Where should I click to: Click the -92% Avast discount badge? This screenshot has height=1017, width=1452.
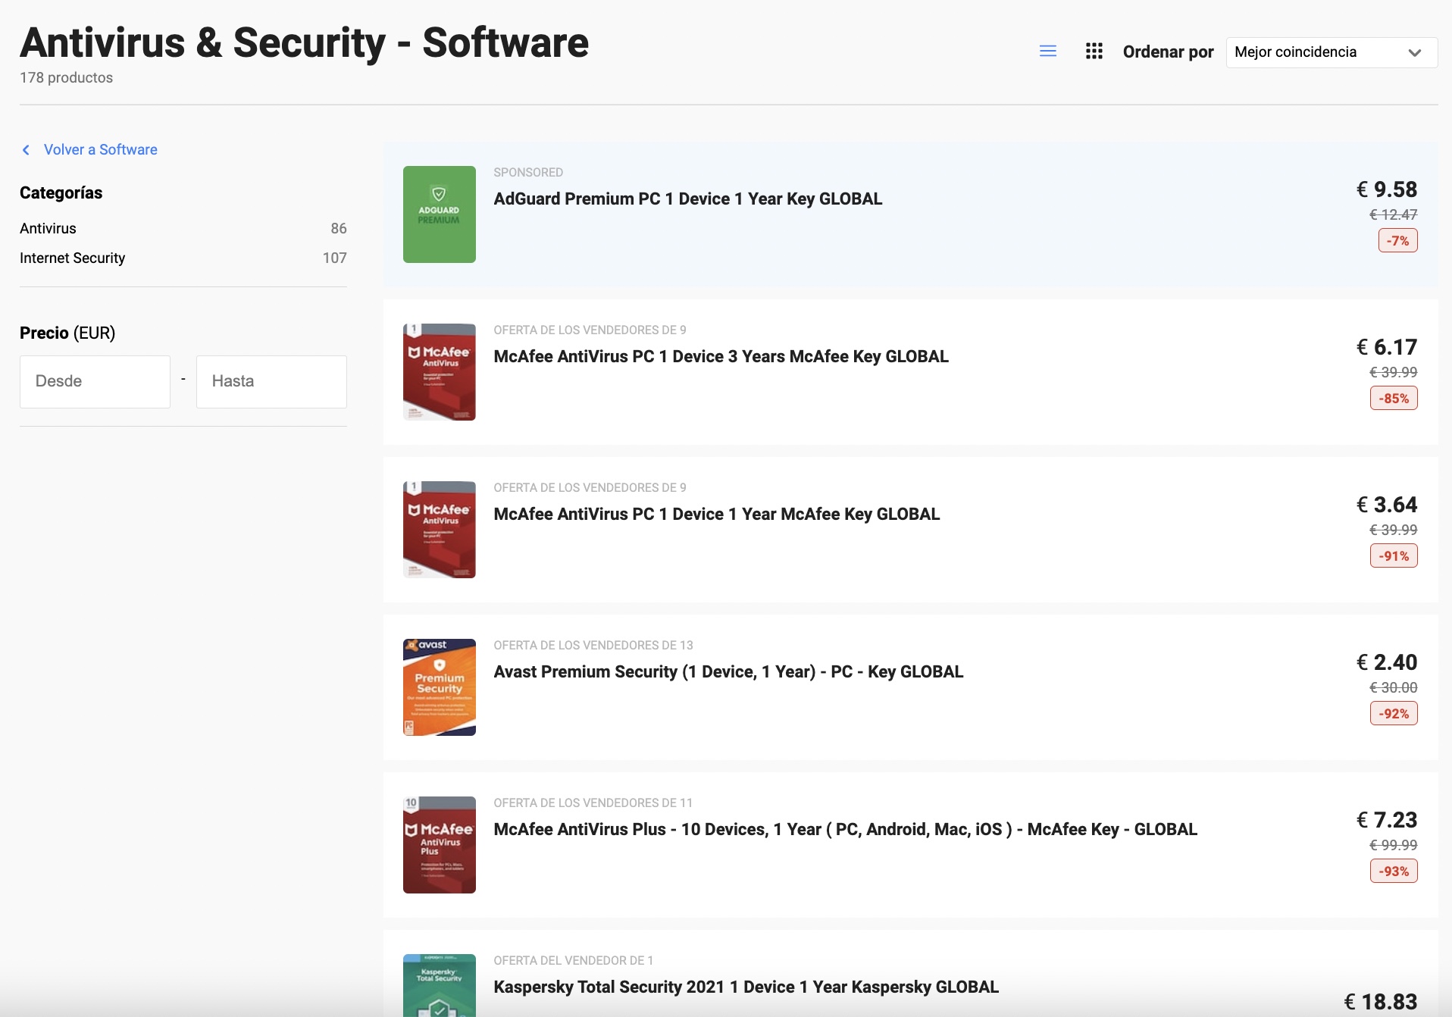point(1394,714)
